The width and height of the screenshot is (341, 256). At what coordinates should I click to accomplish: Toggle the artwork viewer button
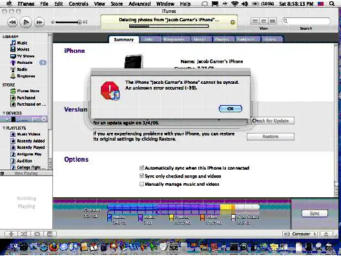50,234
